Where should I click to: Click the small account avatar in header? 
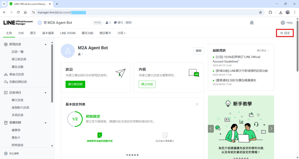pos(39,23)
